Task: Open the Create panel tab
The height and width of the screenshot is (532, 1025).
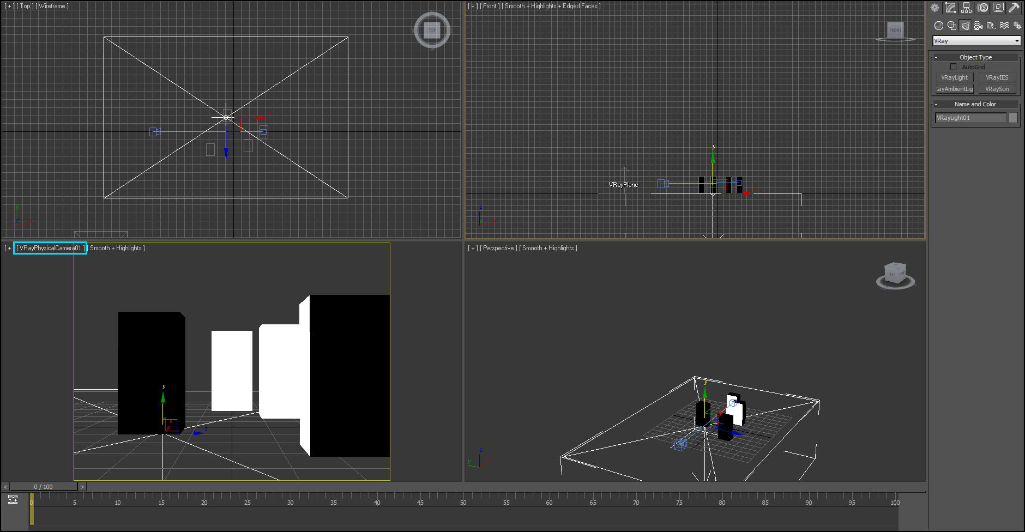Action: [x=934, y=7]
